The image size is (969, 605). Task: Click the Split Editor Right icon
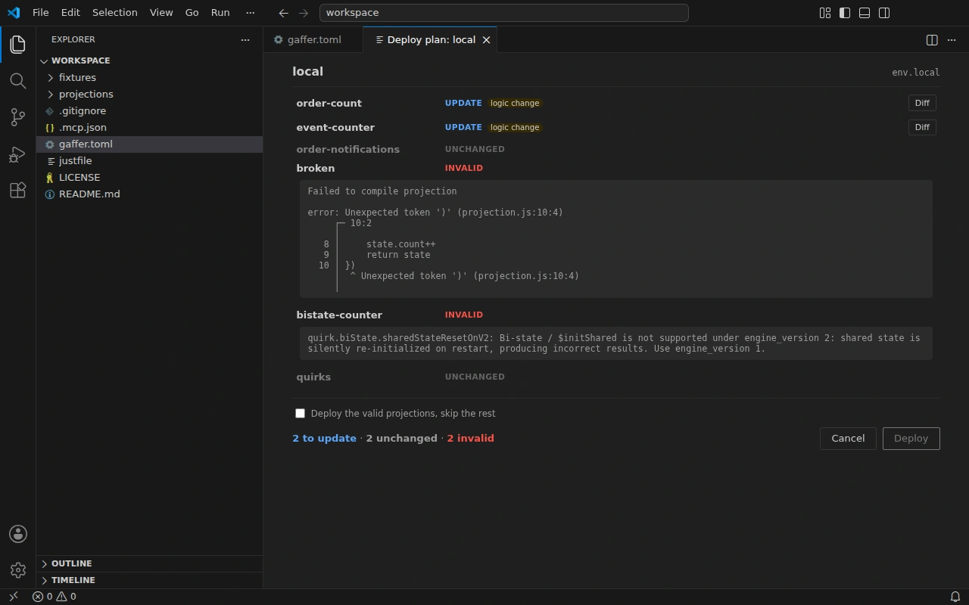932,40
